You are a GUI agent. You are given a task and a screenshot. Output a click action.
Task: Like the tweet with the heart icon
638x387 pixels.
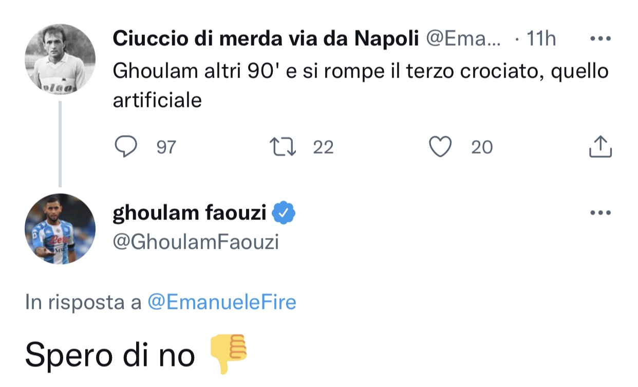[x=440, y=148]
